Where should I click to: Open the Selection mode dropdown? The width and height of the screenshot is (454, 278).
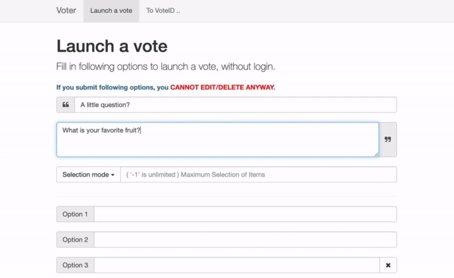pos(88,175)
